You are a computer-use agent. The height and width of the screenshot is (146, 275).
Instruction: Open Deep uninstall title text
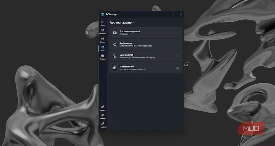pos(126,55)
